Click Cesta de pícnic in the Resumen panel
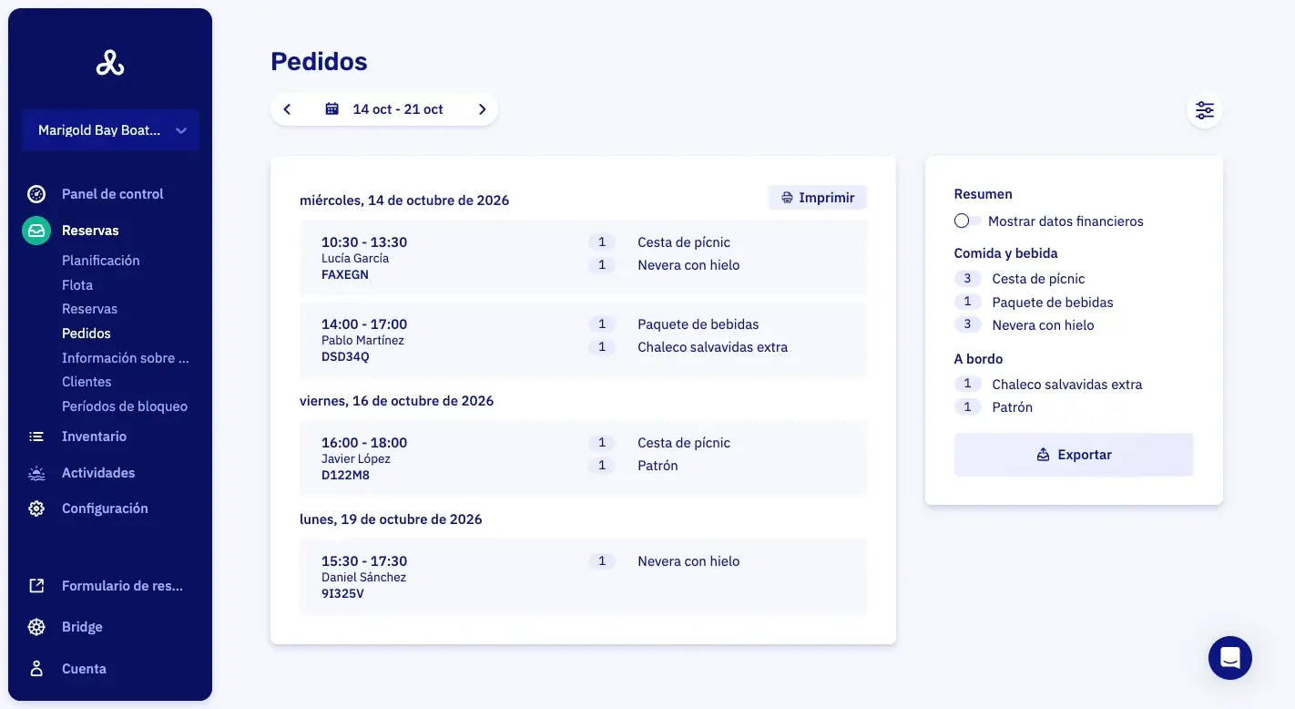1295x709 pixels. click(x=1038, y=279)
